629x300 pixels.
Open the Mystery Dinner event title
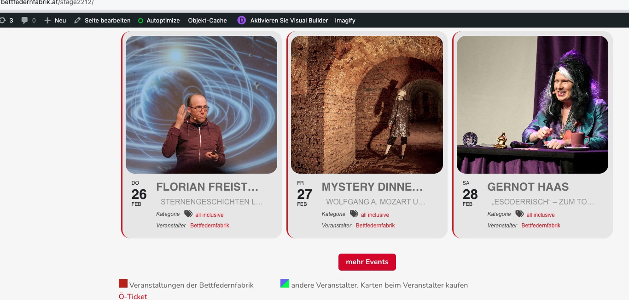pos(372,187)
